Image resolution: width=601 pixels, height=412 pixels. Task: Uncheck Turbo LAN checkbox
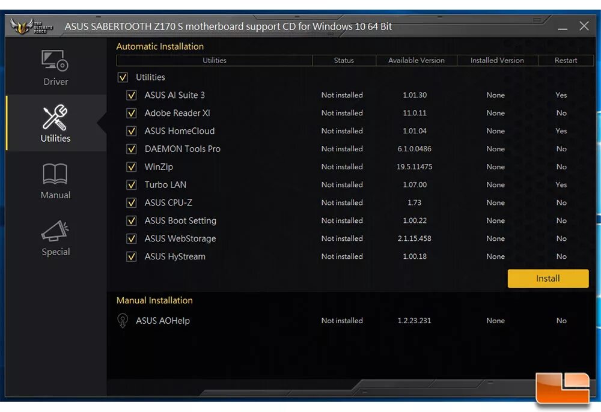(132, 185)
